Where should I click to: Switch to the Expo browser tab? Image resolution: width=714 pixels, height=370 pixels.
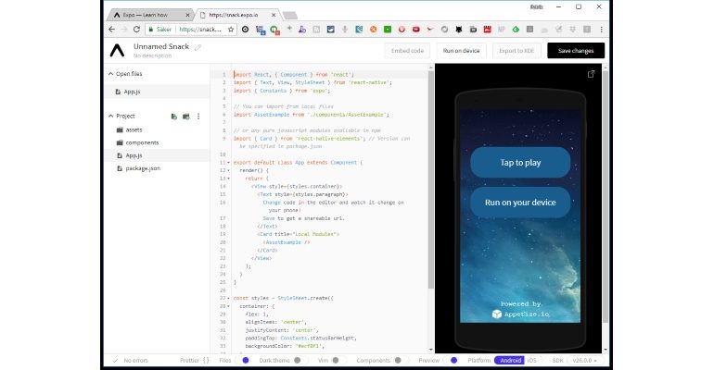[x=148, y=15]
